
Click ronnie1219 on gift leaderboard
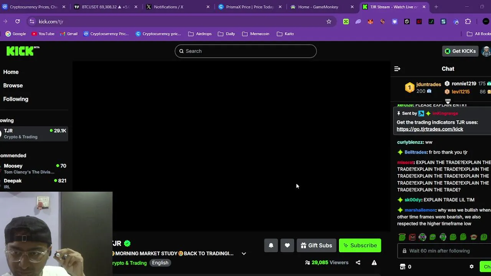point(464,84)
